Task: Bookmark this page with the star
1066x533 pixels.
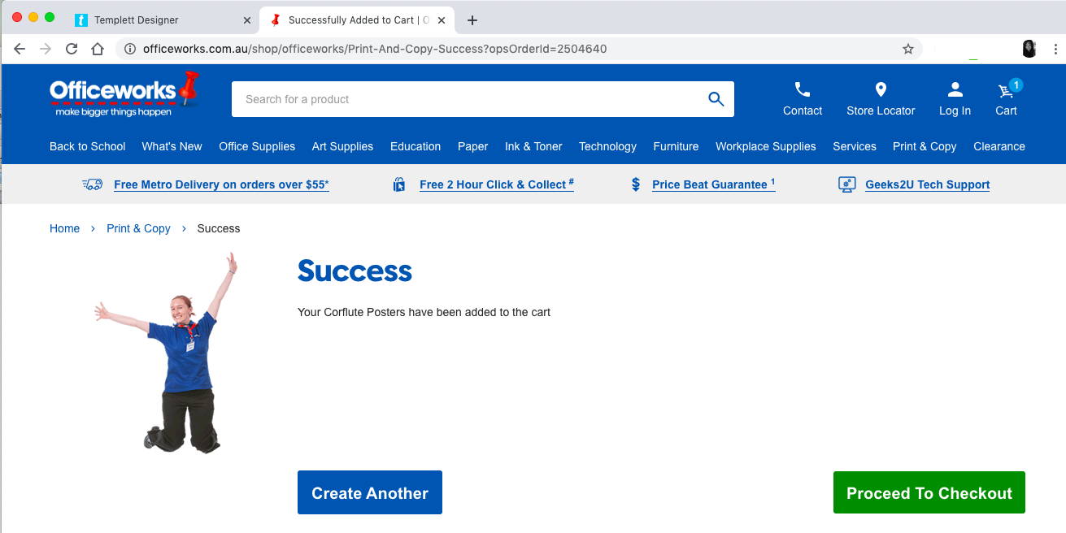Action: click(x=908, y=49)
